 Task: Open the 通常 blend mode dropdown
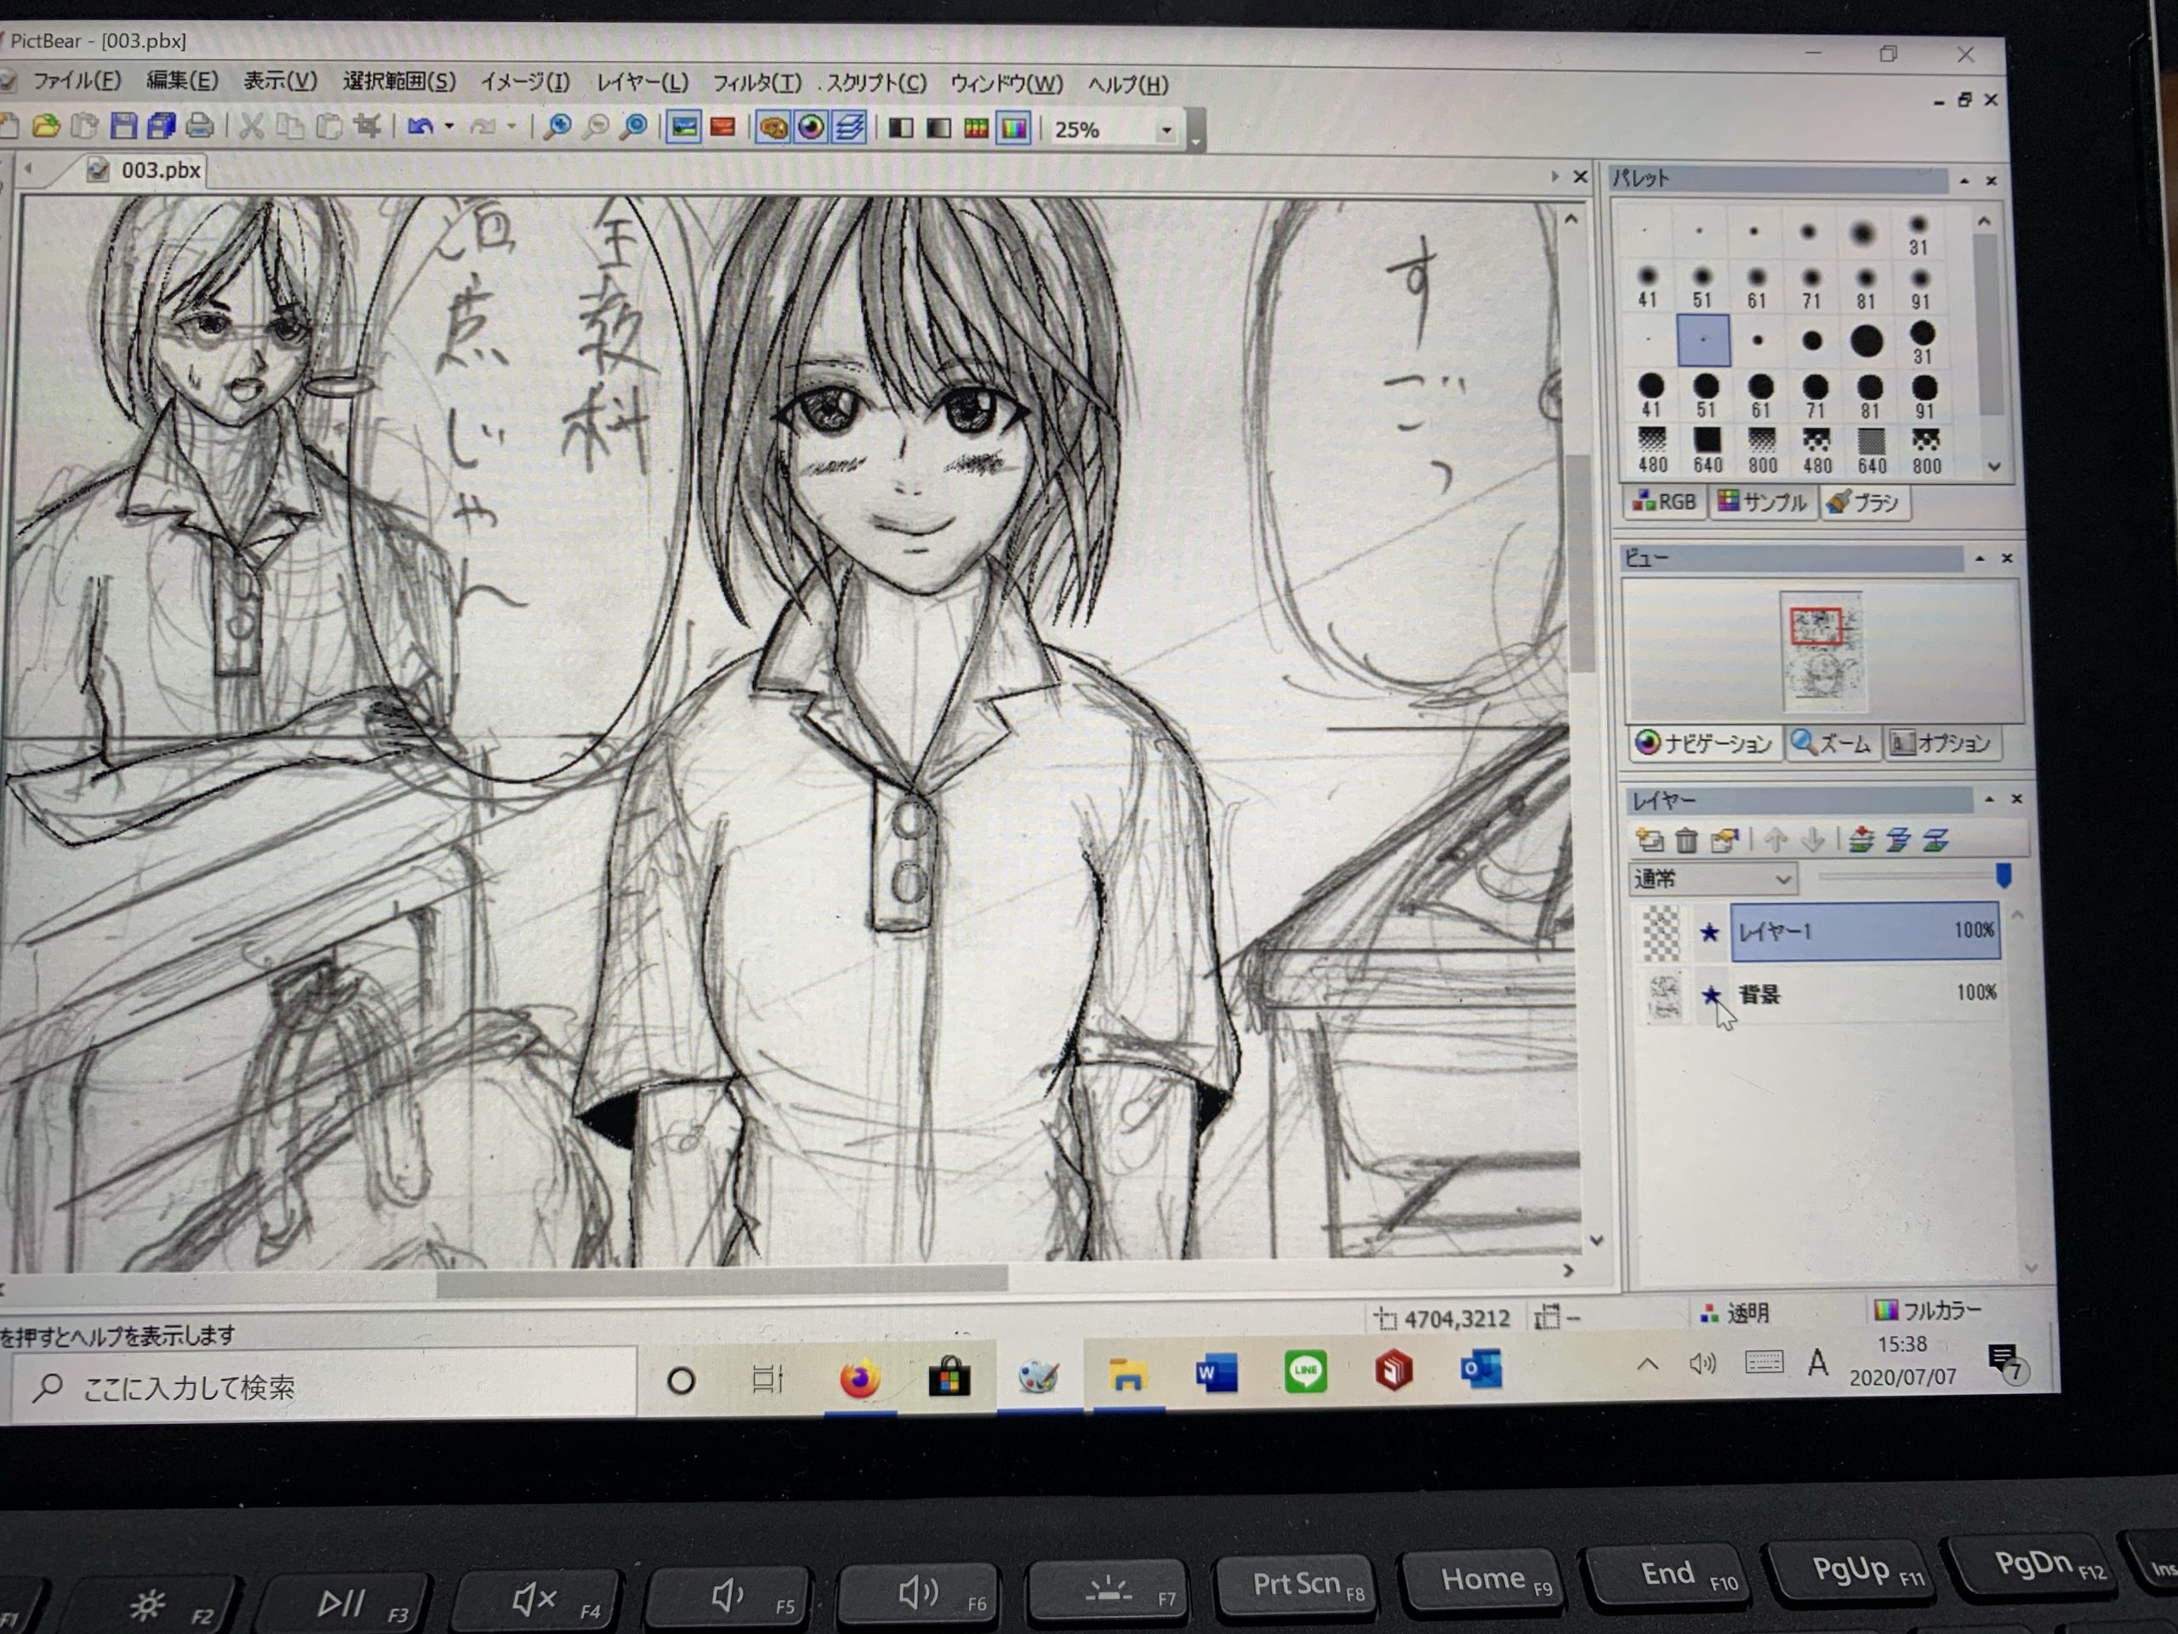(x=1713, y=878)
